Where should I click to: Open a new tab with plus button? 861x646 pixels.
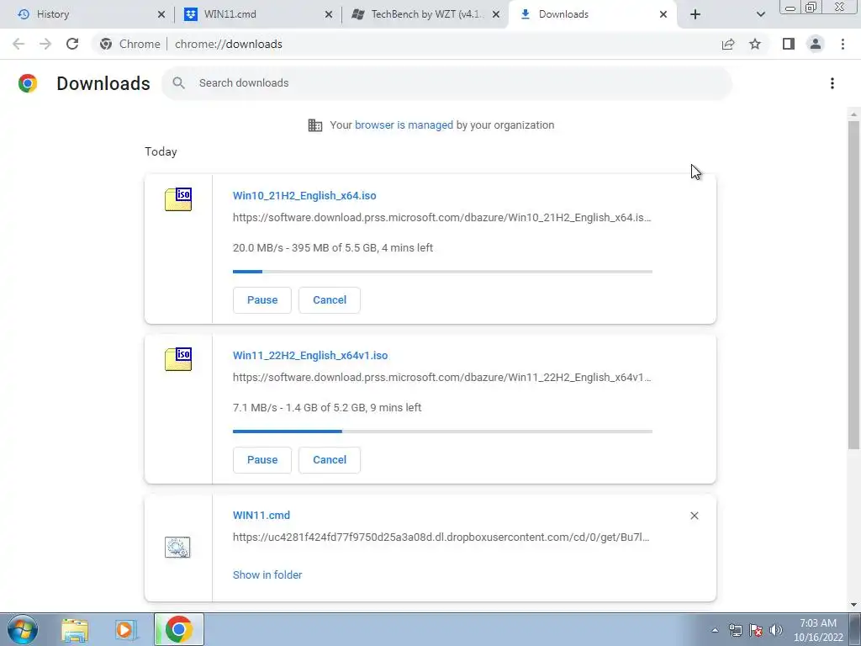695,14
